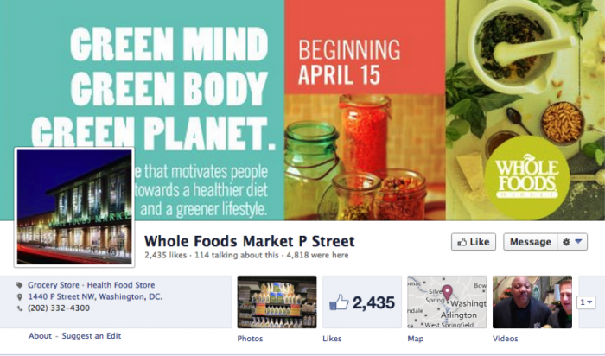Click the blue thumbs-up icon in the Likes tile
The width and height of the screenshot is (605, 356).
click(339, 302)
